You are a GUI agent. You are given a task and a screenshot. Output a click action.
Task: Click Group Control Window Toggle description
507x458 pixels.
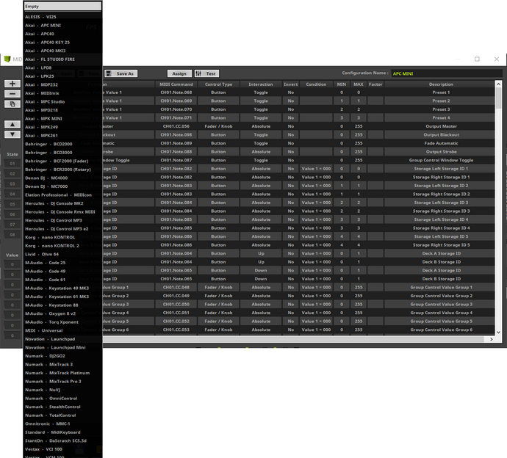pos(441,160)
